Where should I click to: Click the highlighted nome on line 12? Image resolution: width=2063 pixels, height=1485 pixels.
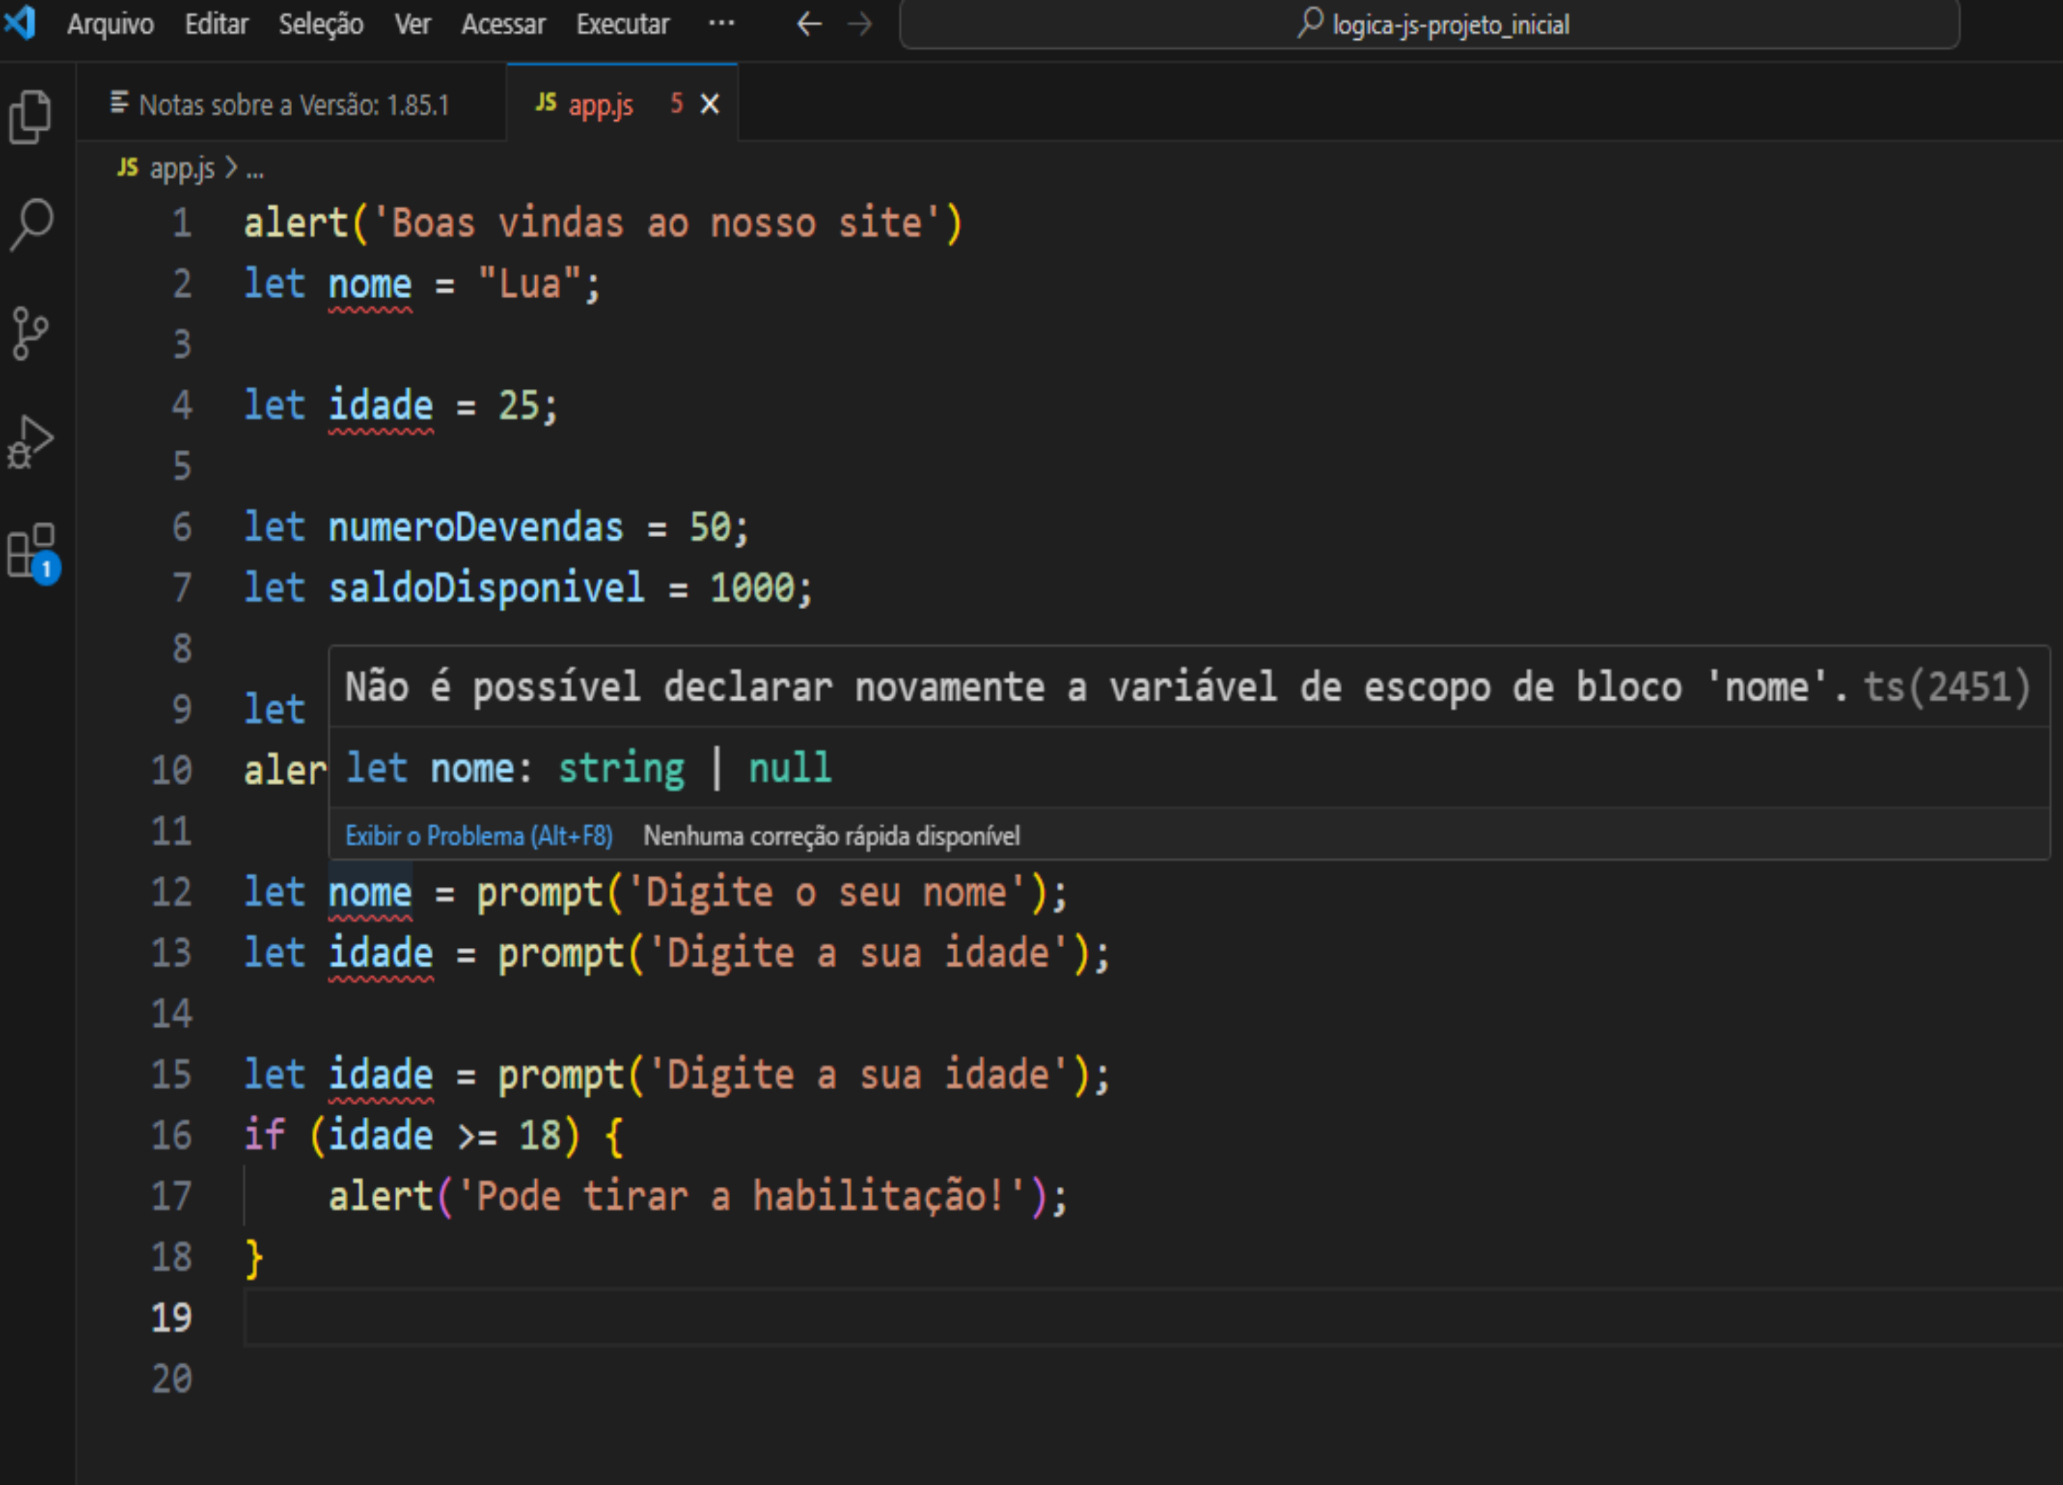(370, 892)
